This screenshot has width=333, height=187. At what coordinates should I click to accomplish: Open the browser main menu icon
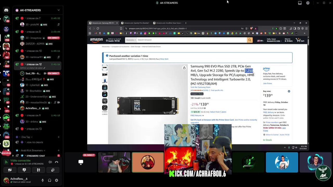click(306, 29)
